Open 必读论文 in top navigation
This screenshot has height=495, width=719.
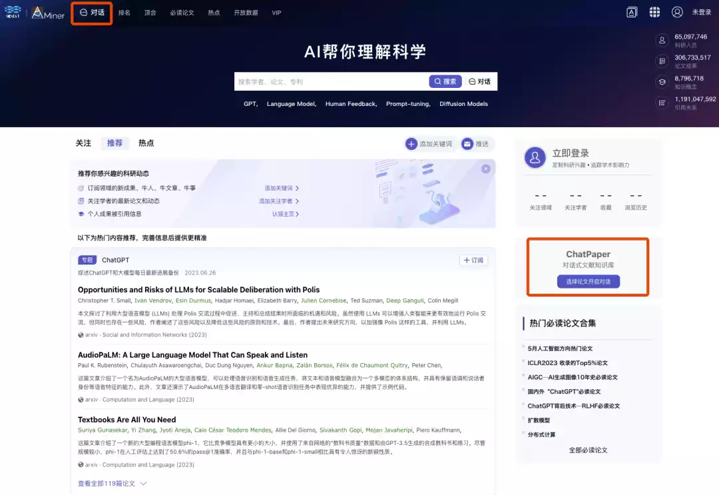pos(182,13)
